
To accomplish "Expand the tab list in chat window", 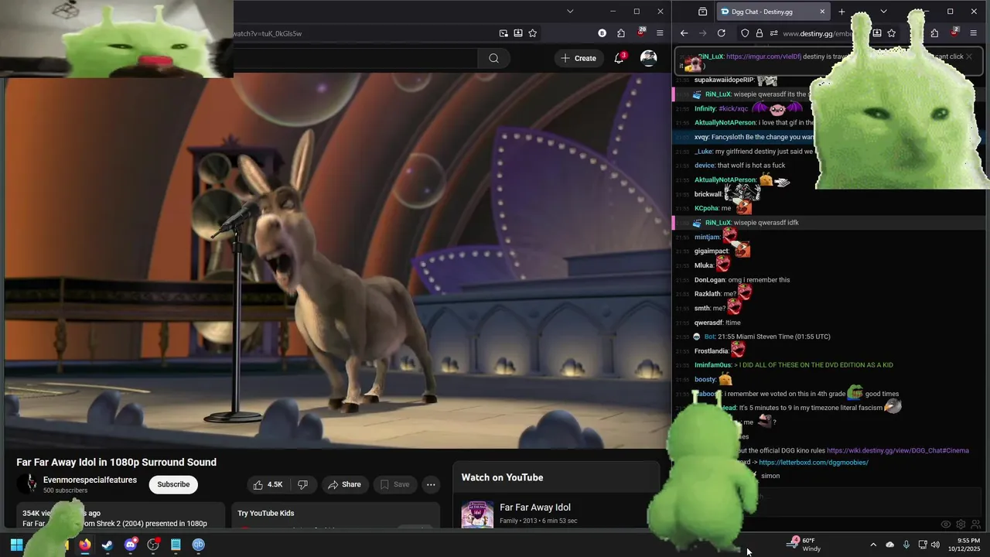I will 883,12.
